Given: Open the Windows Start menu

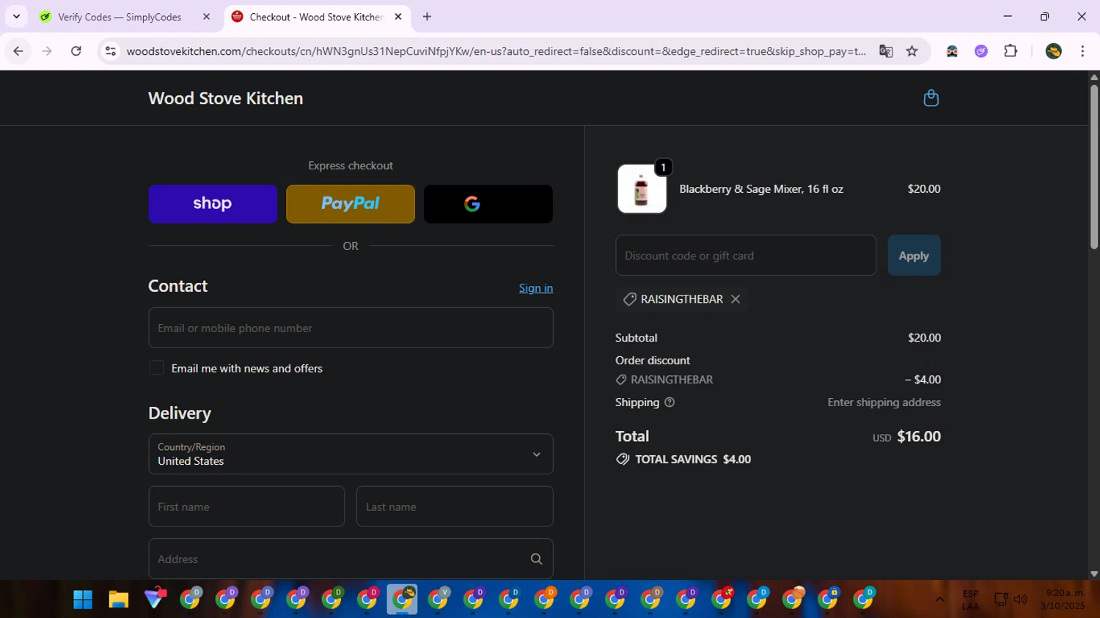Looking at the screenshot, I should [x=83, y=599].
